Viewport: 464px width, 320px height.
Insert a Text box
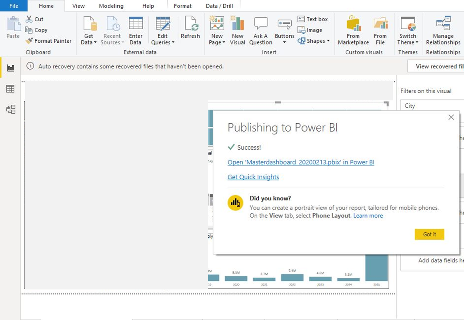tap(313, 19)
